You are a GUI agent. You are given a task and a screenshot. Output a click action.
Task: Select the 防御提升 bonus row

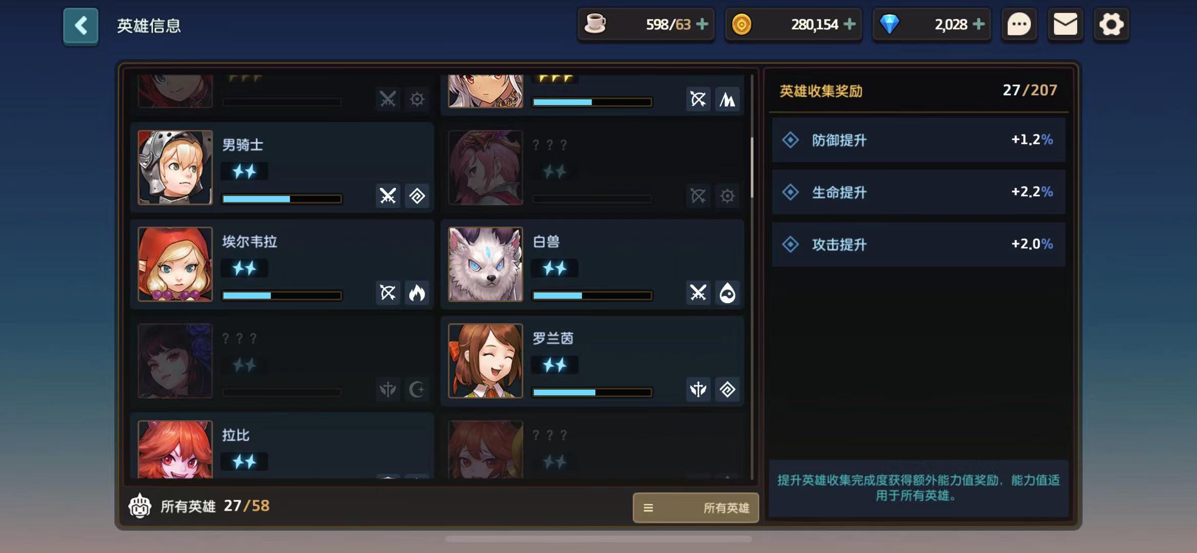click(x=918, y=140)
